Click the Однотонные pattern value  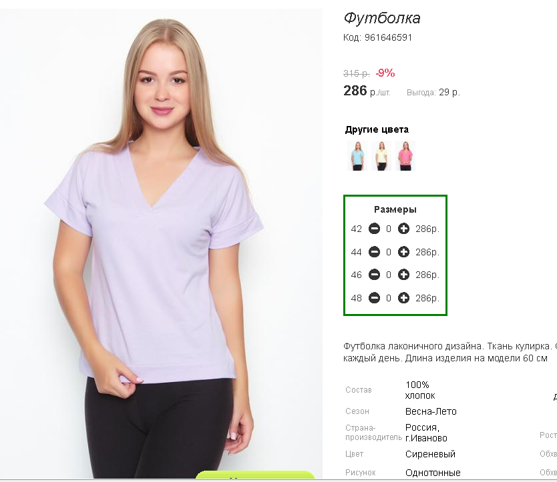(433, 473)
